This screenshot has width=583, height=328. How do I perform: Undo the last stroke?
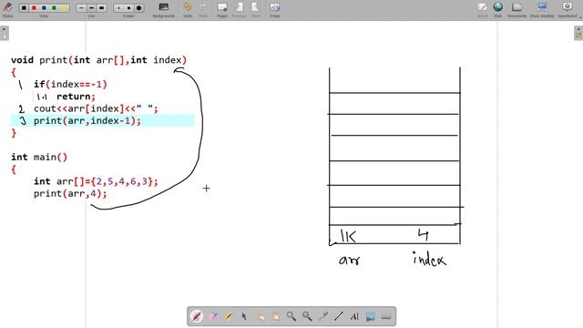188,9
